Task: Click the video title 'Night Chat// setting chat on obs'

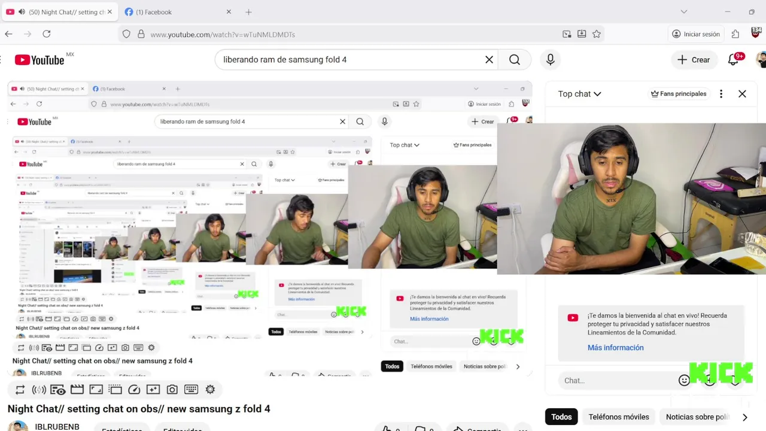Action: [x=139, y=409]
